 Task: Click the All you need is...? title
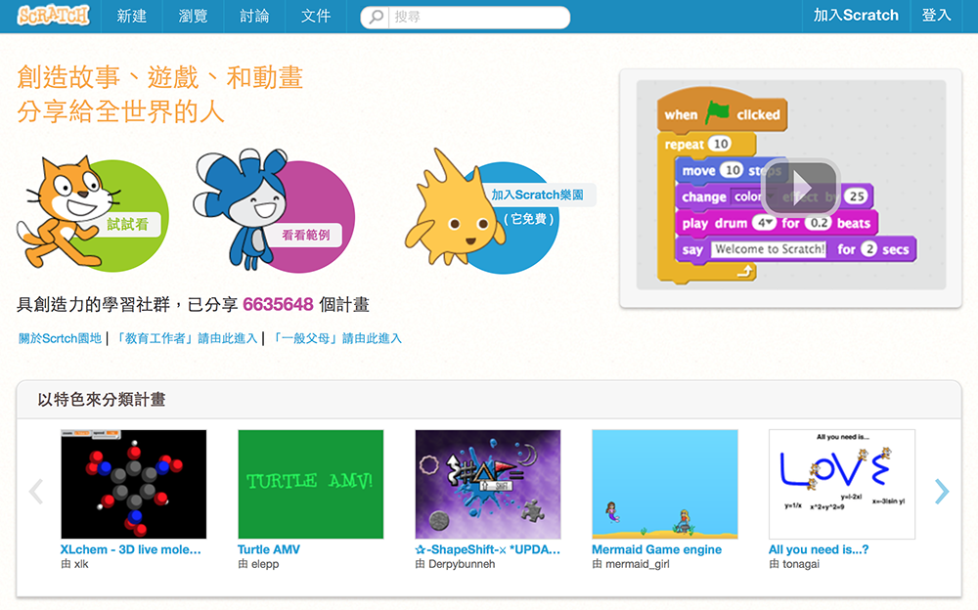coord(819,549)
